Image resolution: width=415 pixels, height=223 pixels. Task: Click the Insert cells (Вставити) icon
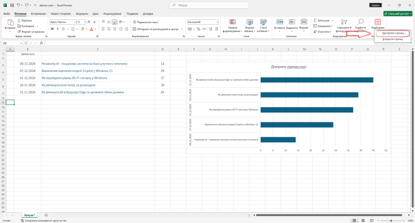[x=280, y=22]
